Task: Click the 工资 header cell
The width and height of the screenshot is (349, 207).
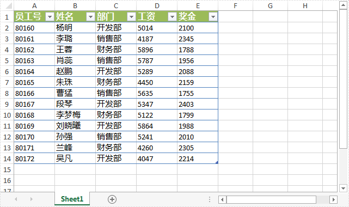Action: [x=157, y=17]
